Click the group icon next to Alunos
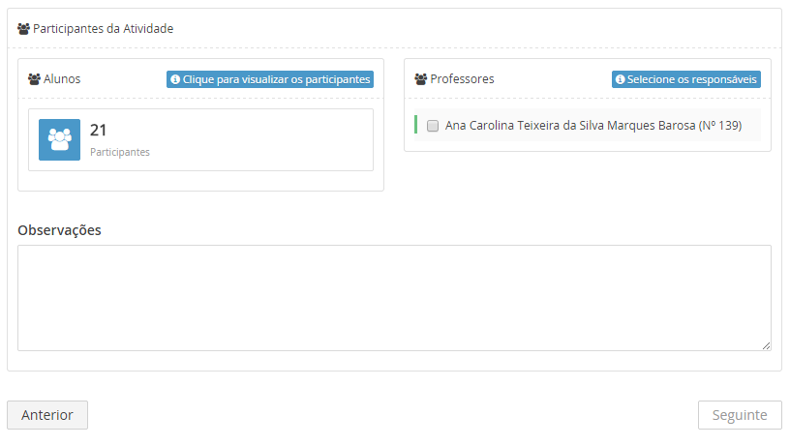Viewport: 790px width, 446px height. tap(34, 79)
